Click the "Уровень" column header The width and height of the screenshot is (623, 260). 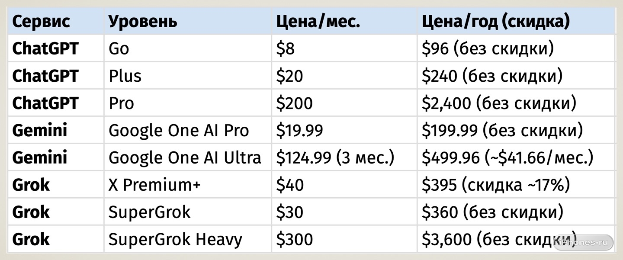[x=143, y=21]
